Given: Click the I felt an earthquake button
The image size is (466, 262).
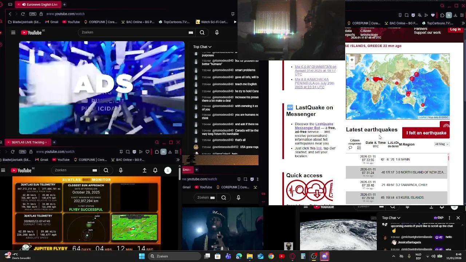Looking at the screenshot, I should (x=426, y=133).
